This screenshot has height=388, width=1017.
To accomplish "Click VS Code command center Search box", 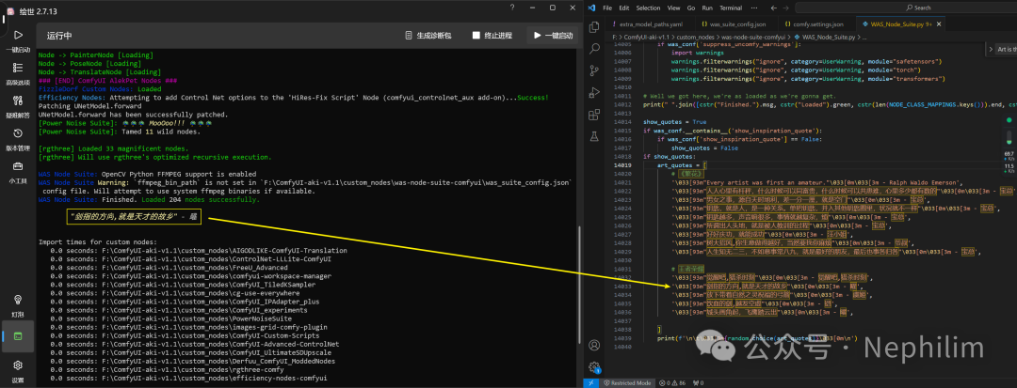I will pyautogui.click(x=908, y=8).
